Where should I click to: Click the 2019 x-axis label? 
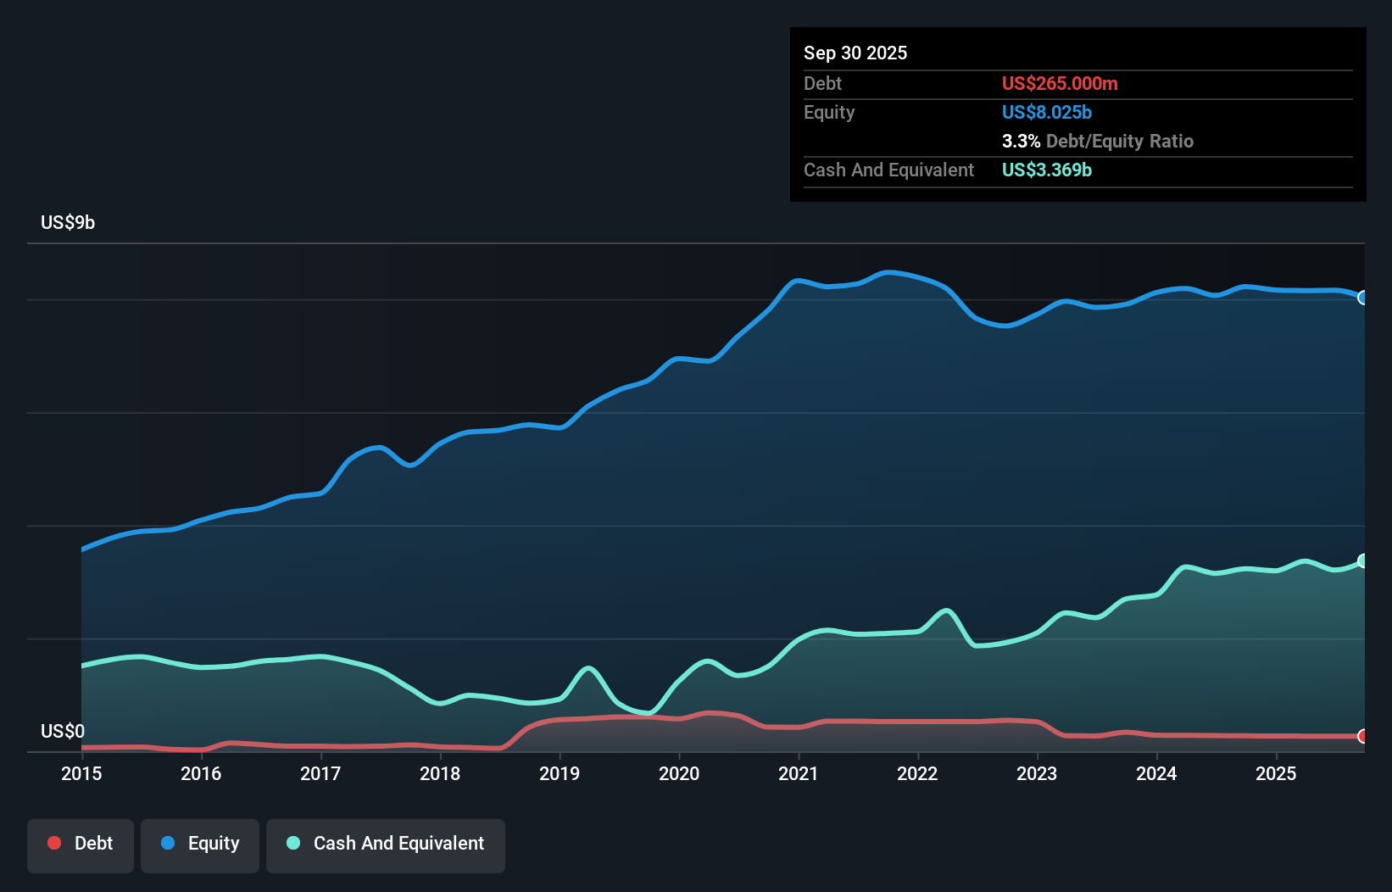click(560, 773)
